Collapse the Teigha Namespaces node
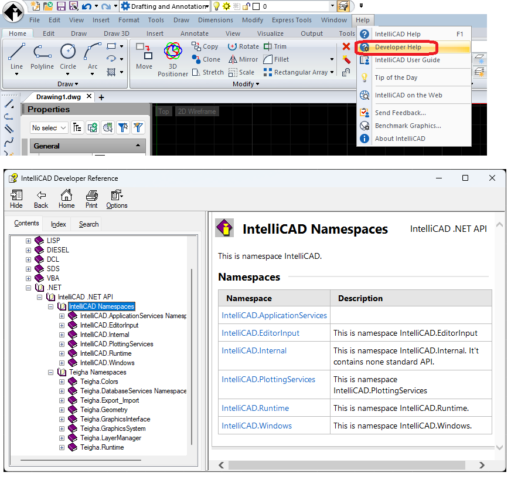Viewport: 511px width, 479px height. tap(50, 373)
